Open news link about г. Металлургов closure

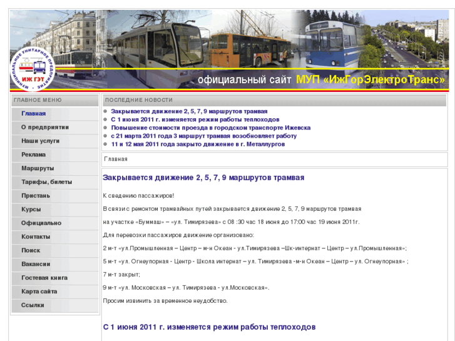point(198,144)
